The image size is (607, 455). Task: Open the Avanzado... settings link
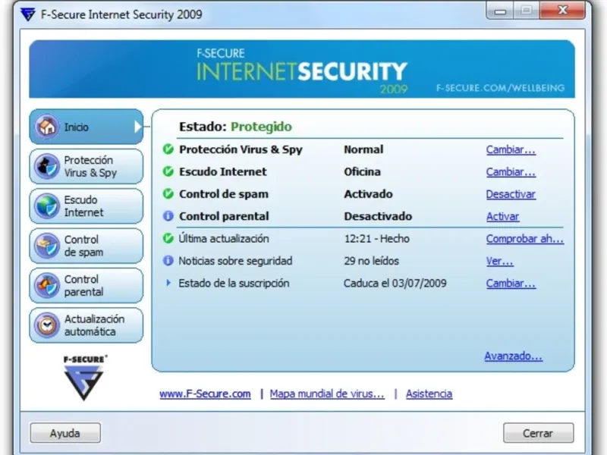pyautogui.click(x=514, y=356)
